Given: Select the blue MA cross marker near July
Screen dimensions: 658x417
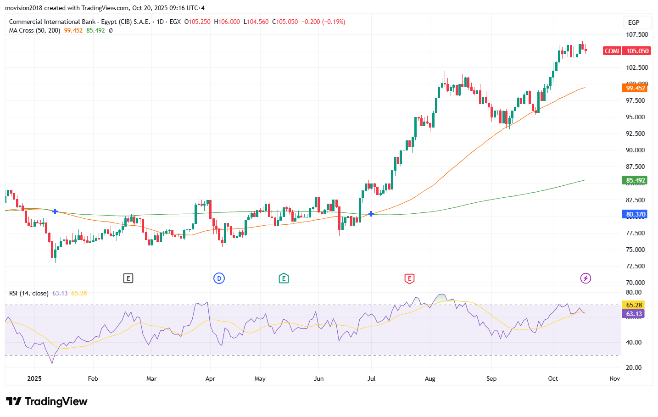Looking at the screenshot, I should point(371,214).
